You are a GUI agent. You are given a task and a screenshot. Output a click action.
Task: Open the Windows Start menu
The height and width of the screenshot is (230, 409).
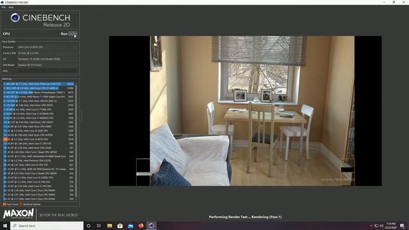(x=5, y=226)
